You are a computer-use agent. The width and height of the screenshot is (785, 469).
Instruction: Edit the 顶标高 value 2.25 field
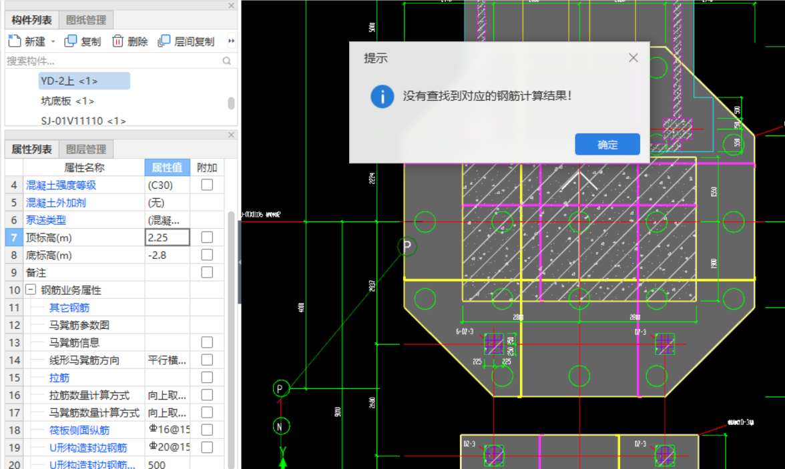pos(167,238)
